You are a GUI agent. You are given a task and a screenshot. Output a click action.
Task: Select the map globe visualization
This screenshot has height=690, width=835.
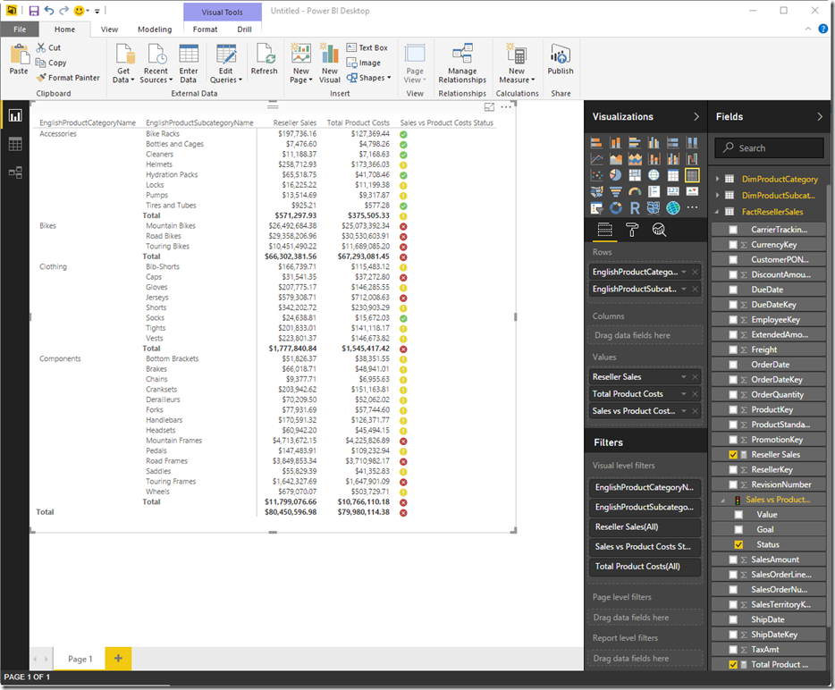(x=654, y=175)
